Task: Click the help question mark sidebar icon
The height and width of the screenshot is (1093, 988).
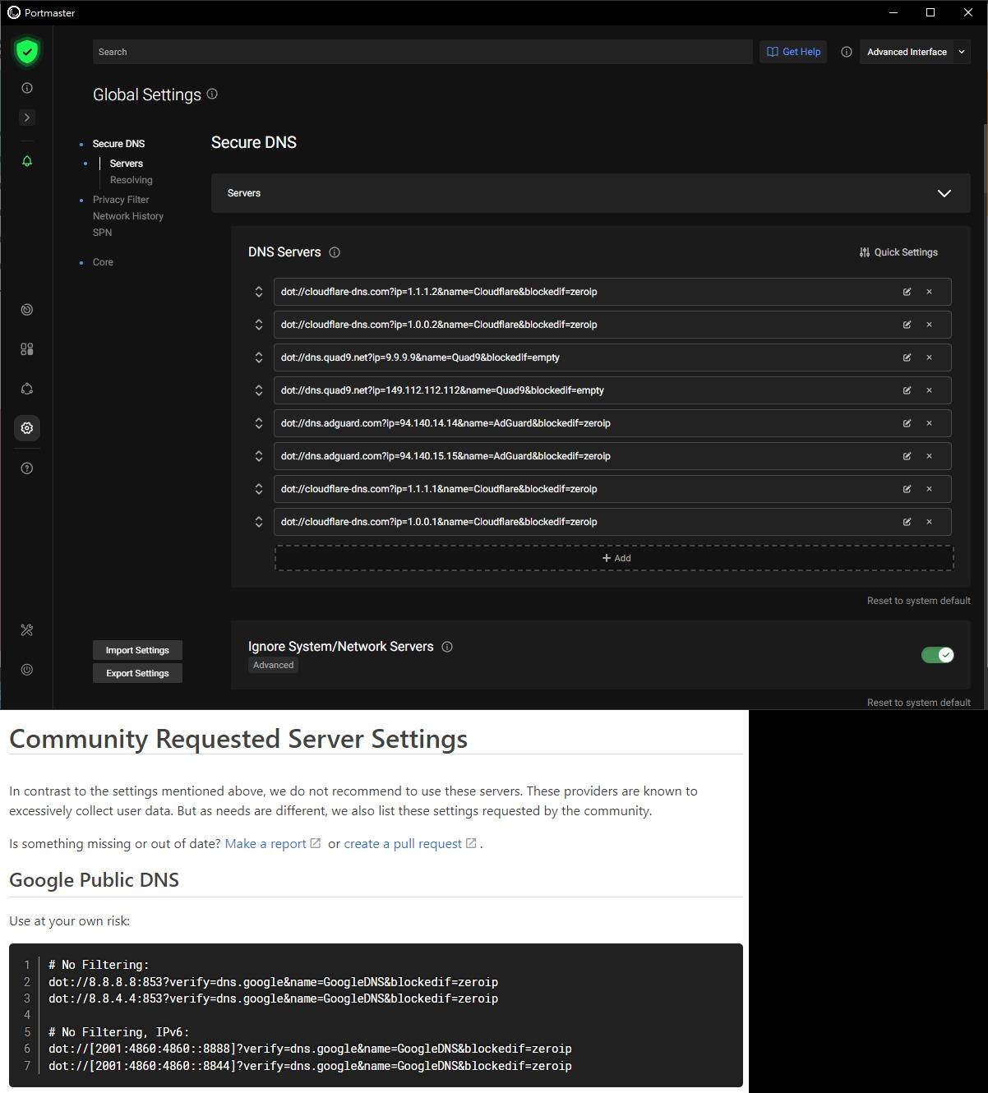Action: point(27,468)
